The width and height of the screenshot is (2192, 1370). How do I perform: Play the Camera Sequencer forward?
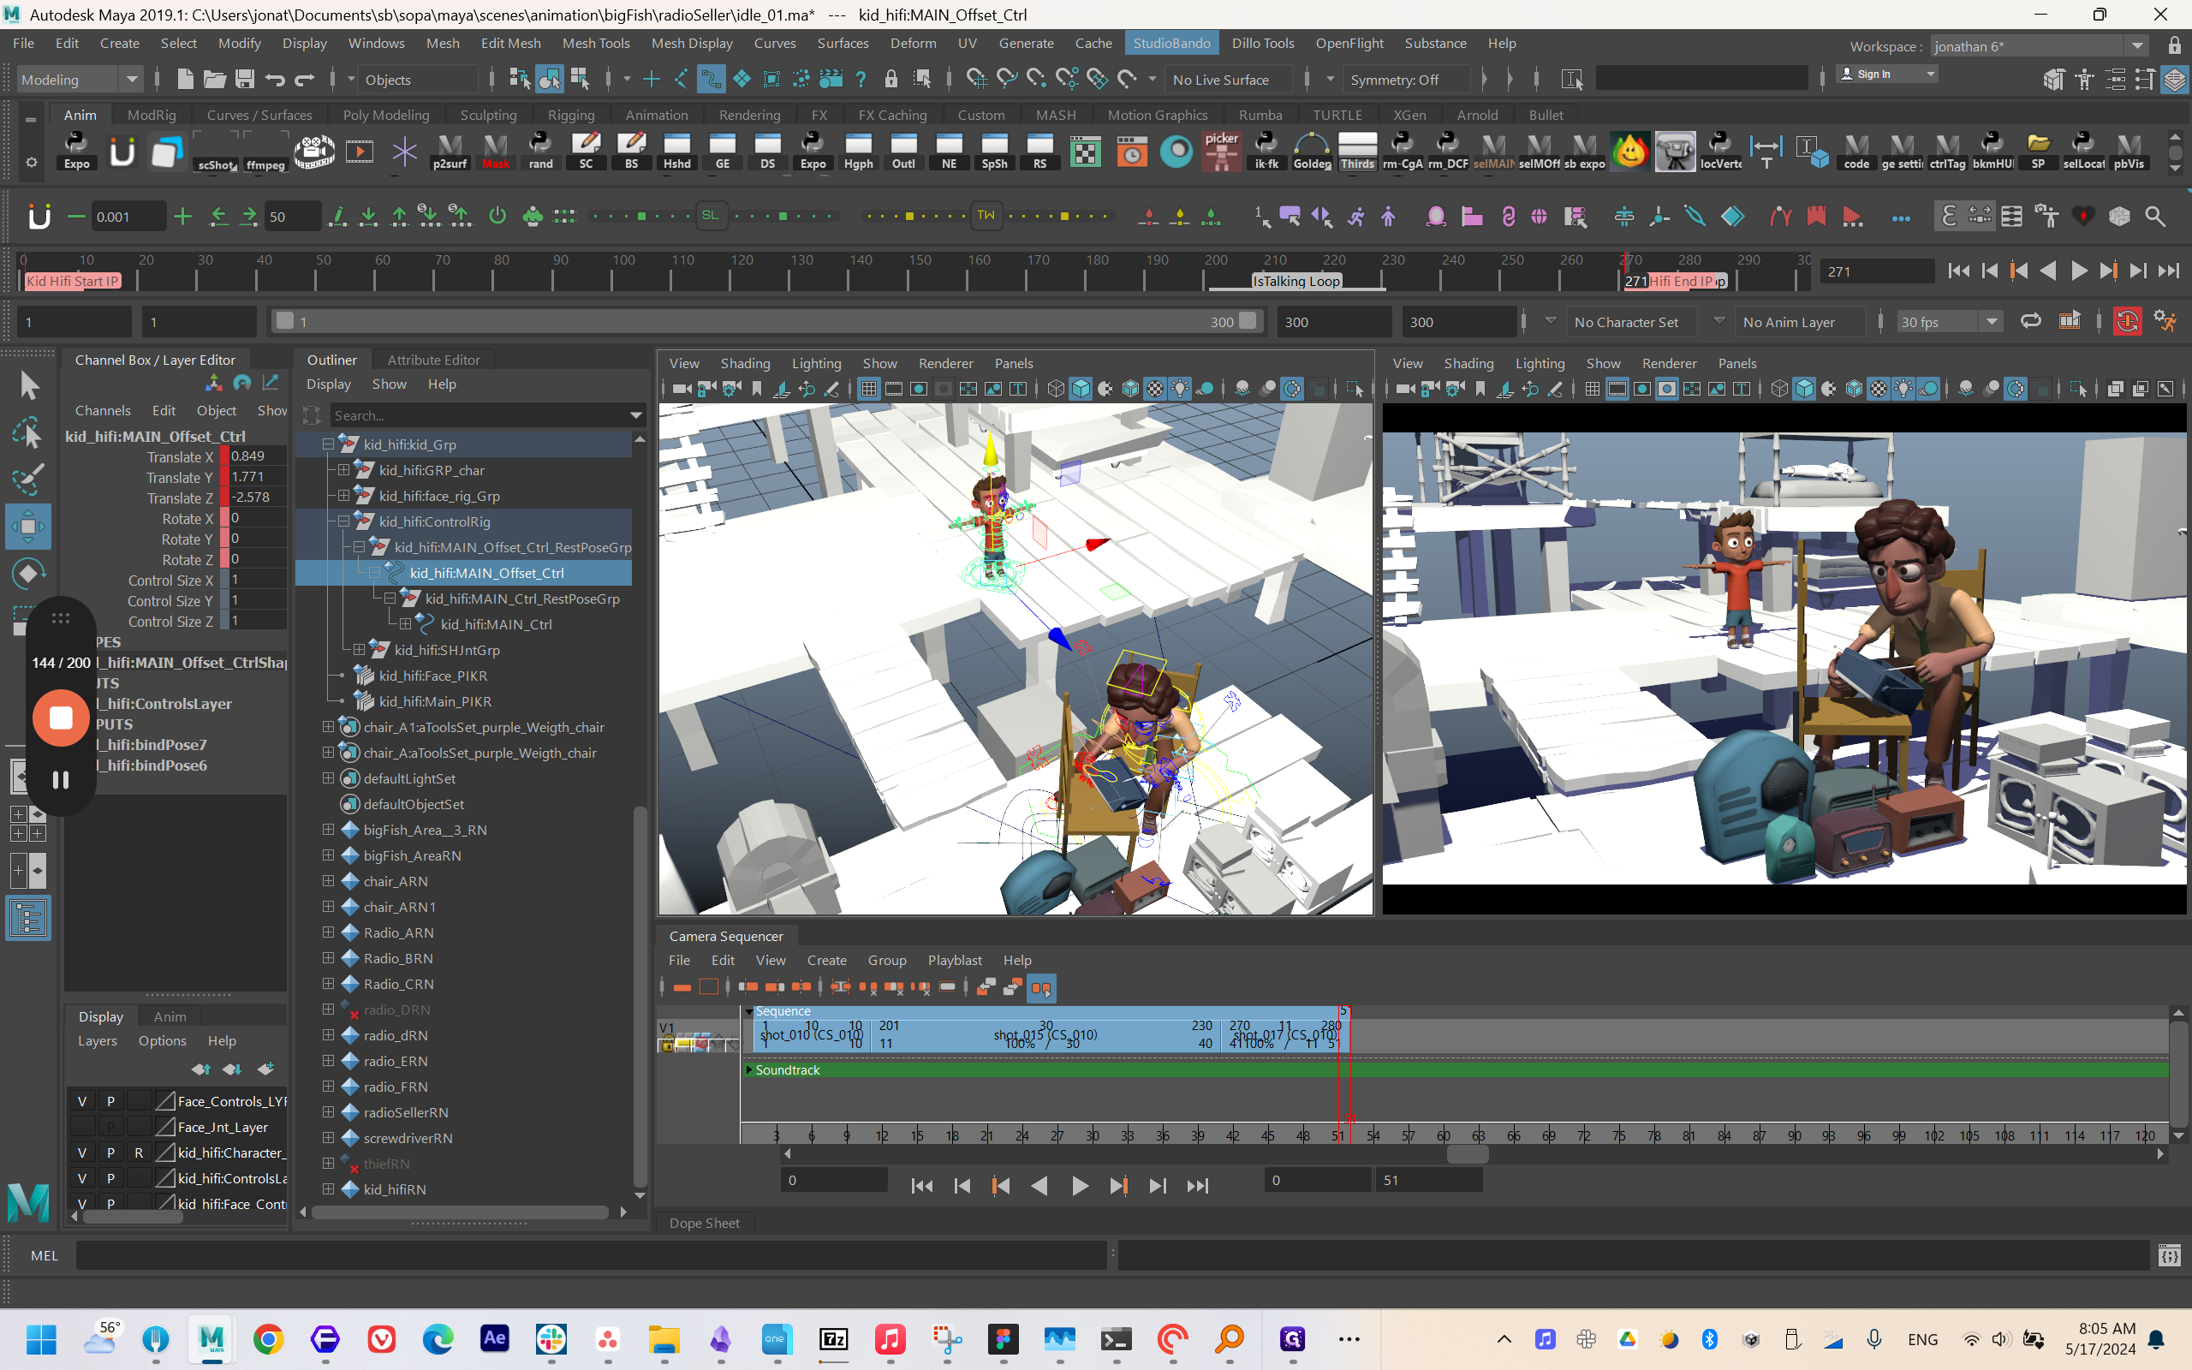click(x=1080, y=1186)
